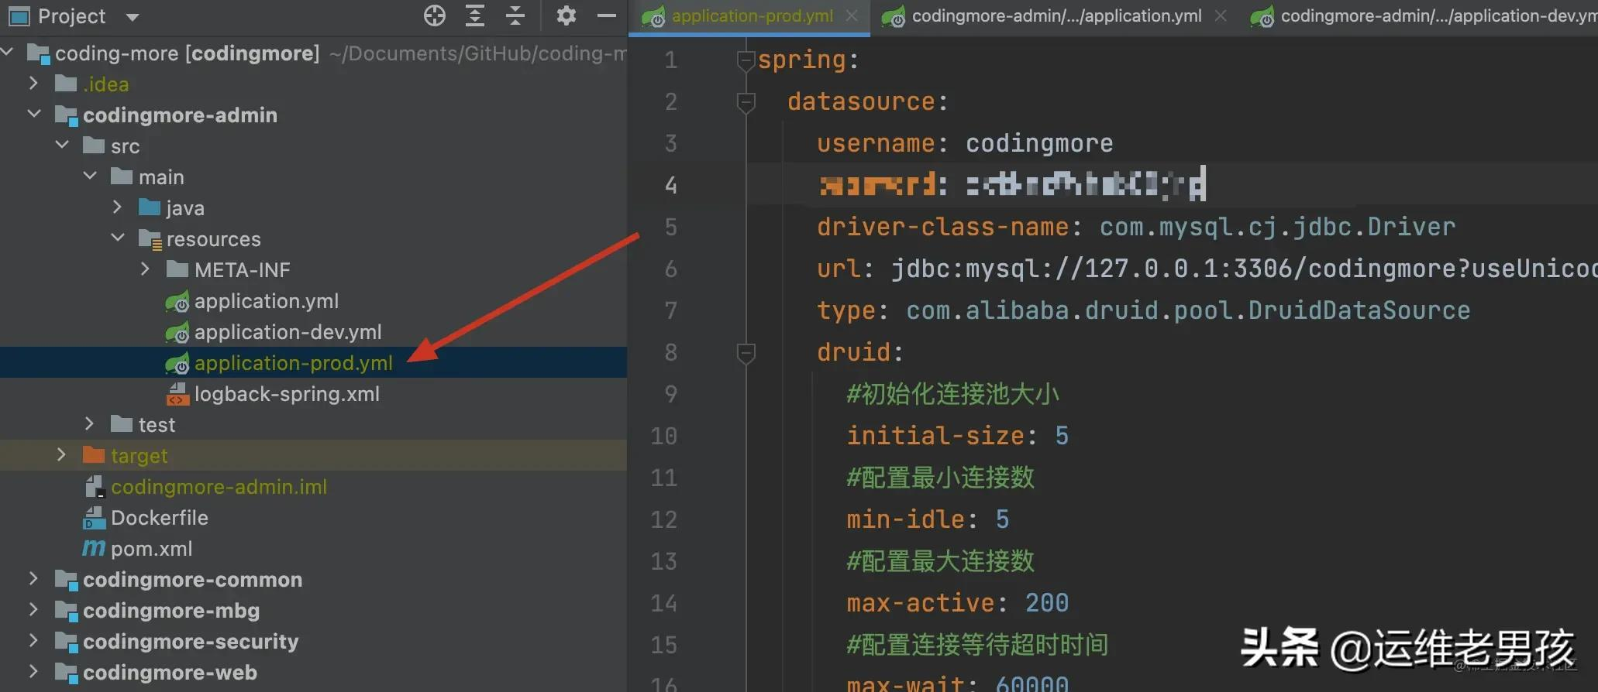Collapse the main folder
Viewport: 1598px width, 692px height.
90,176
